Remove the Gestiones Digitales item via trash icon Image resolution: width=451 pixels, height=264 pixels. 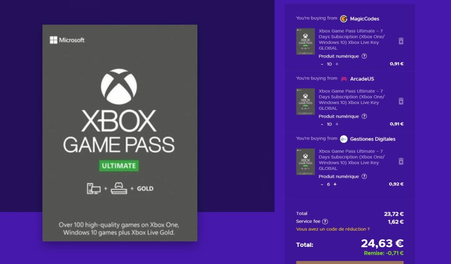[401, 161]
